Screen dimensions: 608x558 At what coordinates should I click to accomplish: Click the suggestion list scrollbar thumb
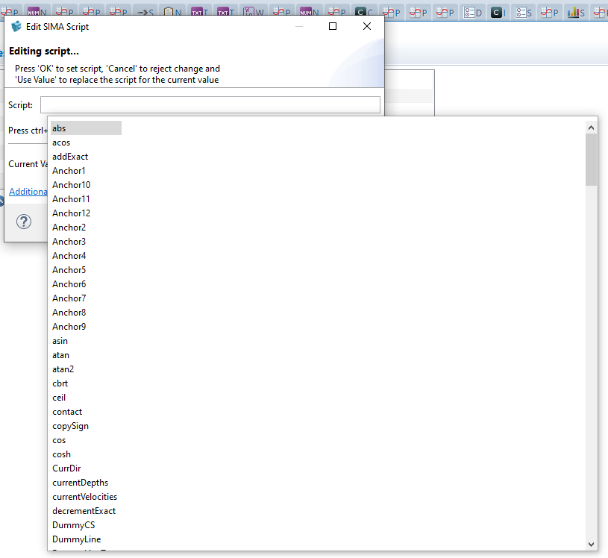591,160
